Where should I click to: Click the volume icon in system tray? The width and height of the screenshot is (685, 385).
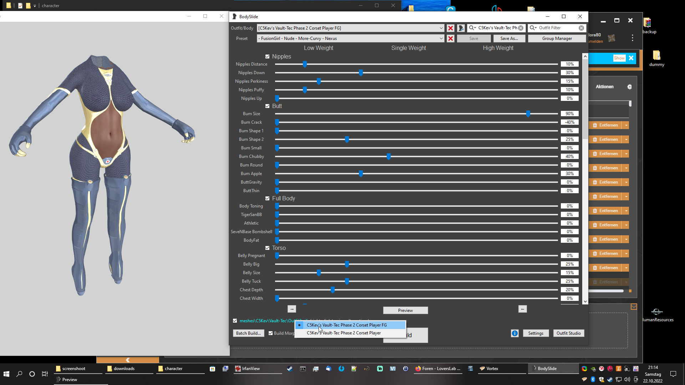click(627, 379)
